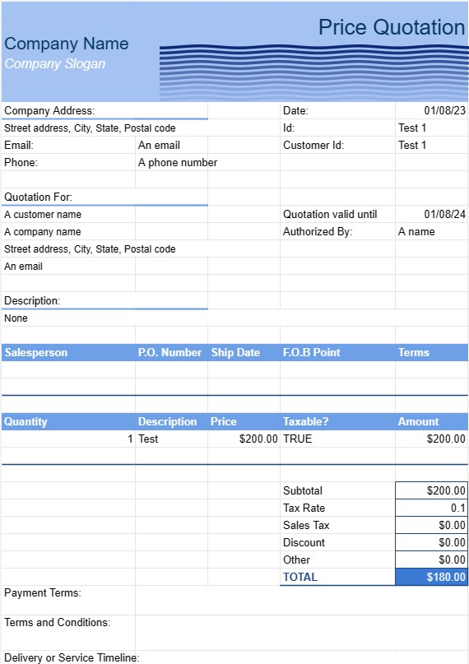Click the Terms and Conditions label
The height and width of the screenshot is (664, 469).
[57, 623]
